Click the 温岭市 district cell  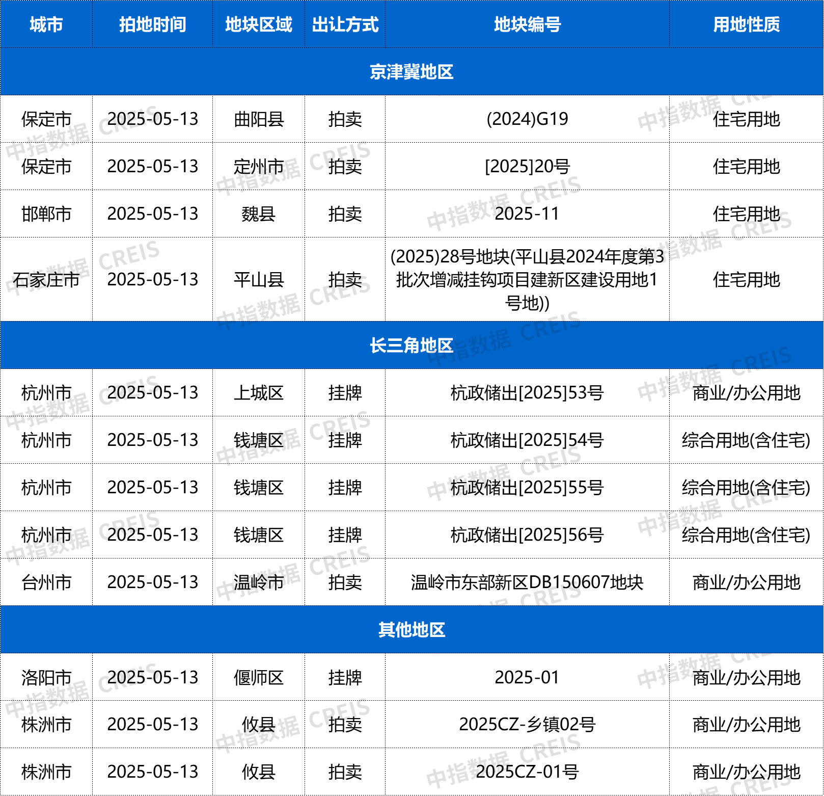tap(259, 582)
